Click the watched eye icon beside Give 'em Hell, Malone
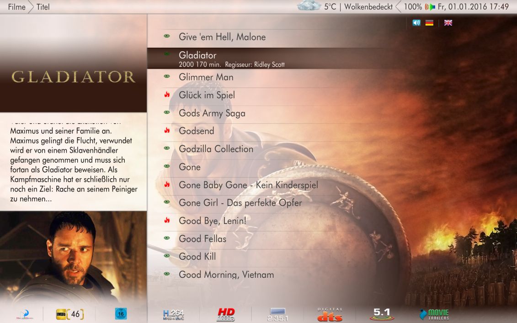 167,36
